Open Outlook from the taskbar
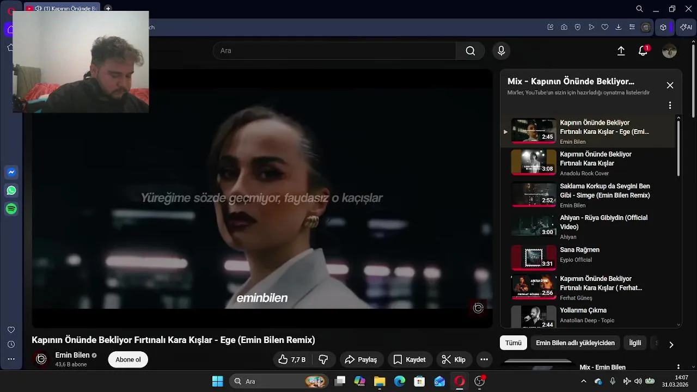Screen dimensions: 697x392 point(439,381)
